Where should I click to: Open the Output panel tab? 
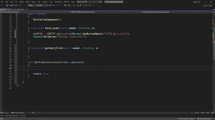(x=2, y=116)
